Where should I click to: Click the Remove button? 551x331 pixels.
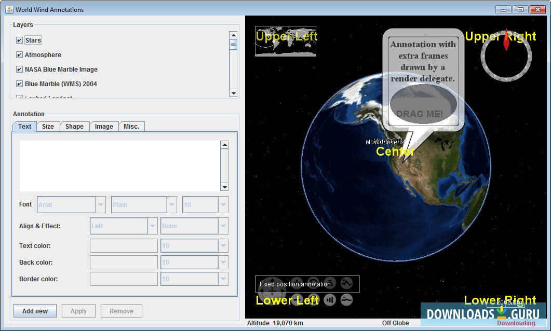pyautogui.click(x=121, y=311)
